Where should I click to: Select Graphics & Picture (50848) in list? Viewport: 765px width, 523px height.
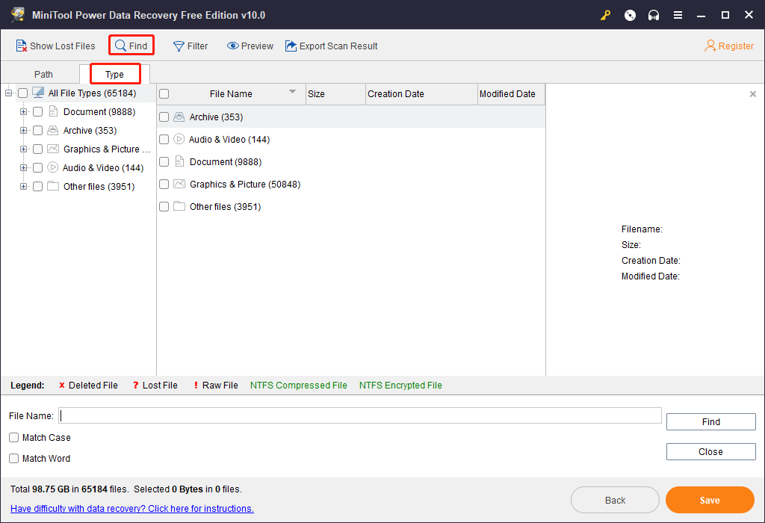pyautogui.click(x=351, y=185)
